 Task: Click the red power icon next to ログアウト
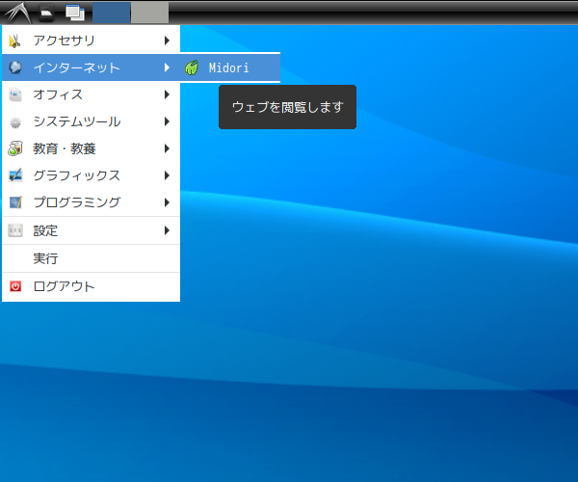click(x=15, y=286)
